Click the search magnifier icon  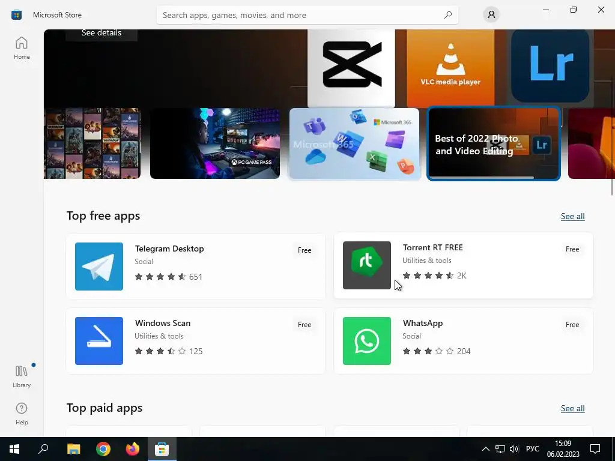click(448, 15)
